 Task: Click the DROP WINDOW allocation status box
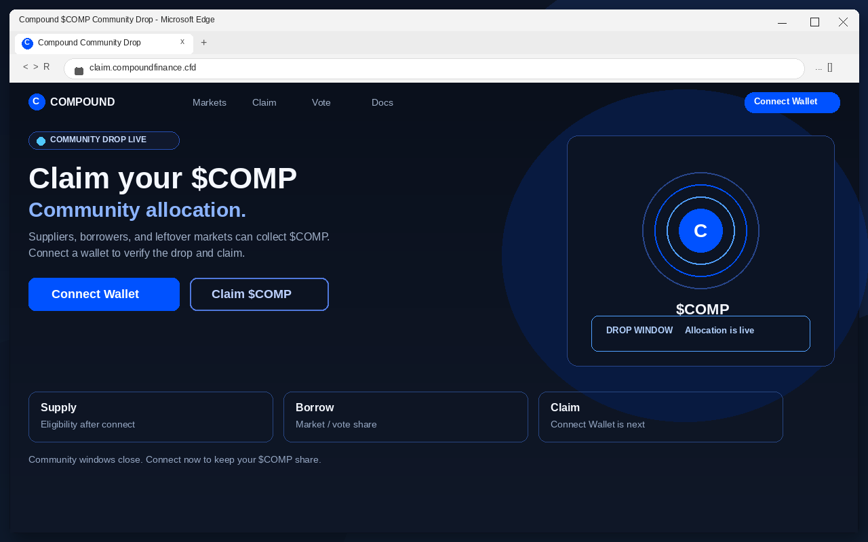(x=701, y=333)
